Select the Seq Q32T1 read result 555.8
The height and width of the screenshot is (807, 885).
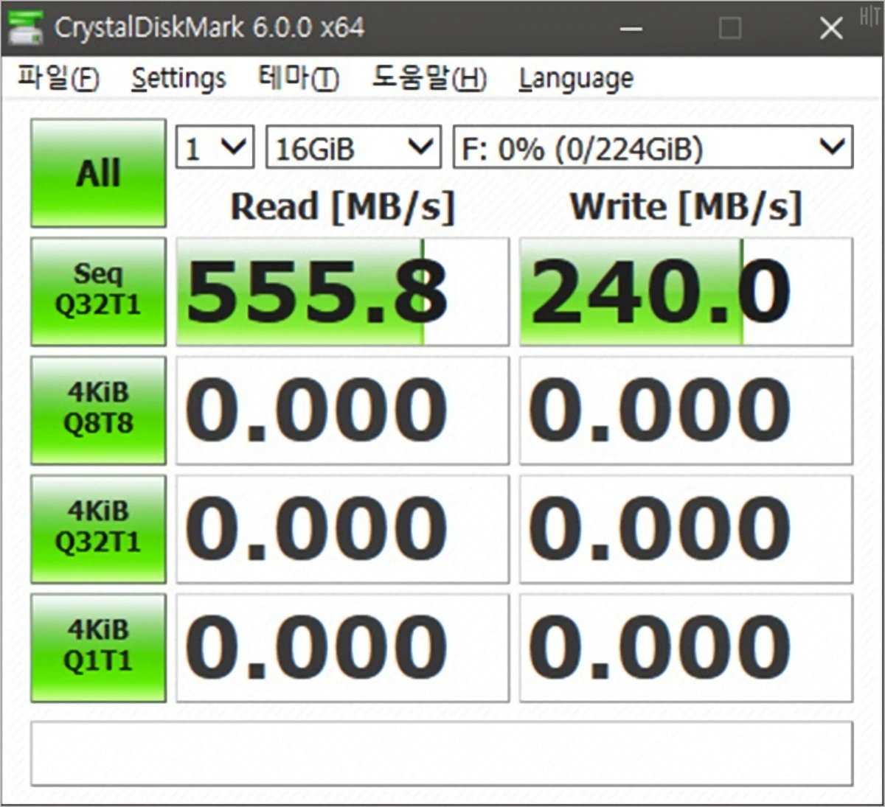click(x=342, y=291)
